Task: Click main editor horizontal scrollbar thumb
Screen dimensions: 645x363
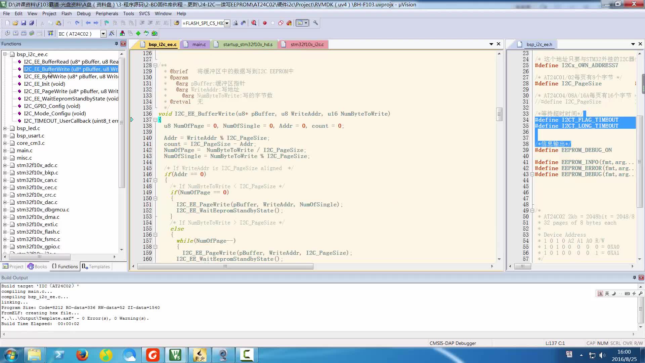Action: [x=225, y=266]
